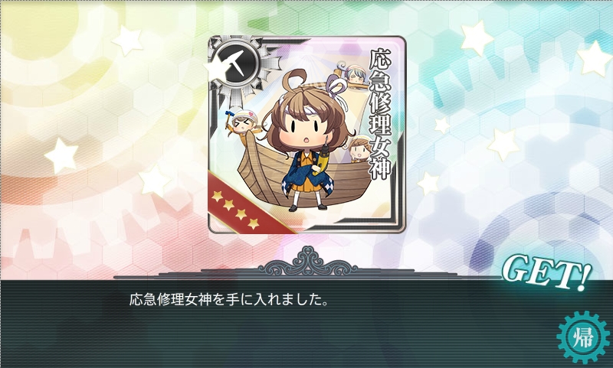Click the white star overlapping the hammer medal
Viewport: 613px width, 368px height.
click(215, 68)
